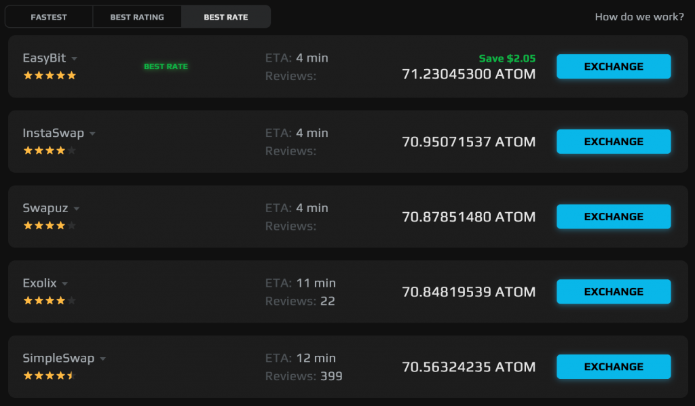695x406 pixels.
Task: Select the 70.95071537 ATOM amount
Action: tap(468, 142)
